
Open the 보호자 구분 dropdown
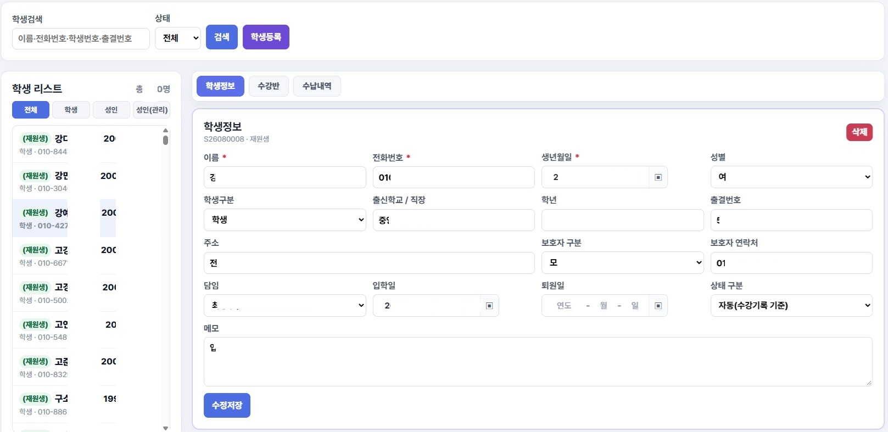coord(622,262)
